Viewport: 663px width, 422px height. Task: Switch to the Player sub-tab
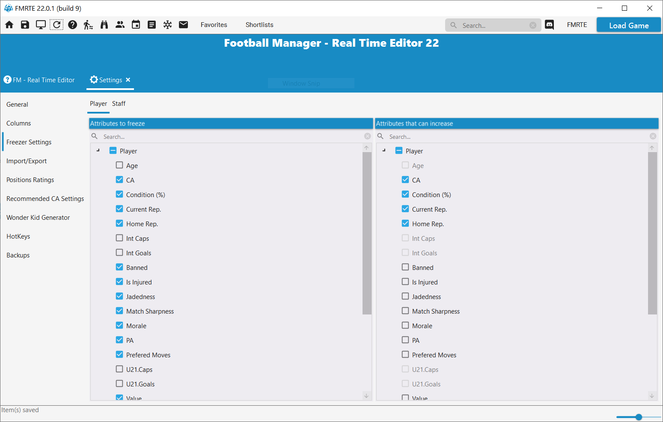tap(98, 104)
